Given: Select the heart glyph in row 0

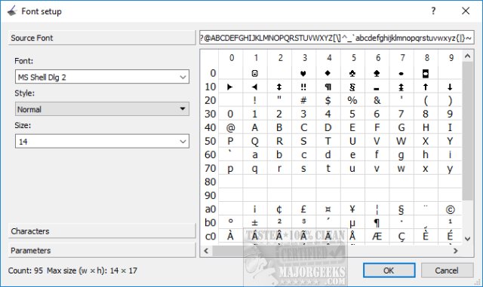Looking at the screenshot, I should coord(303,73).
